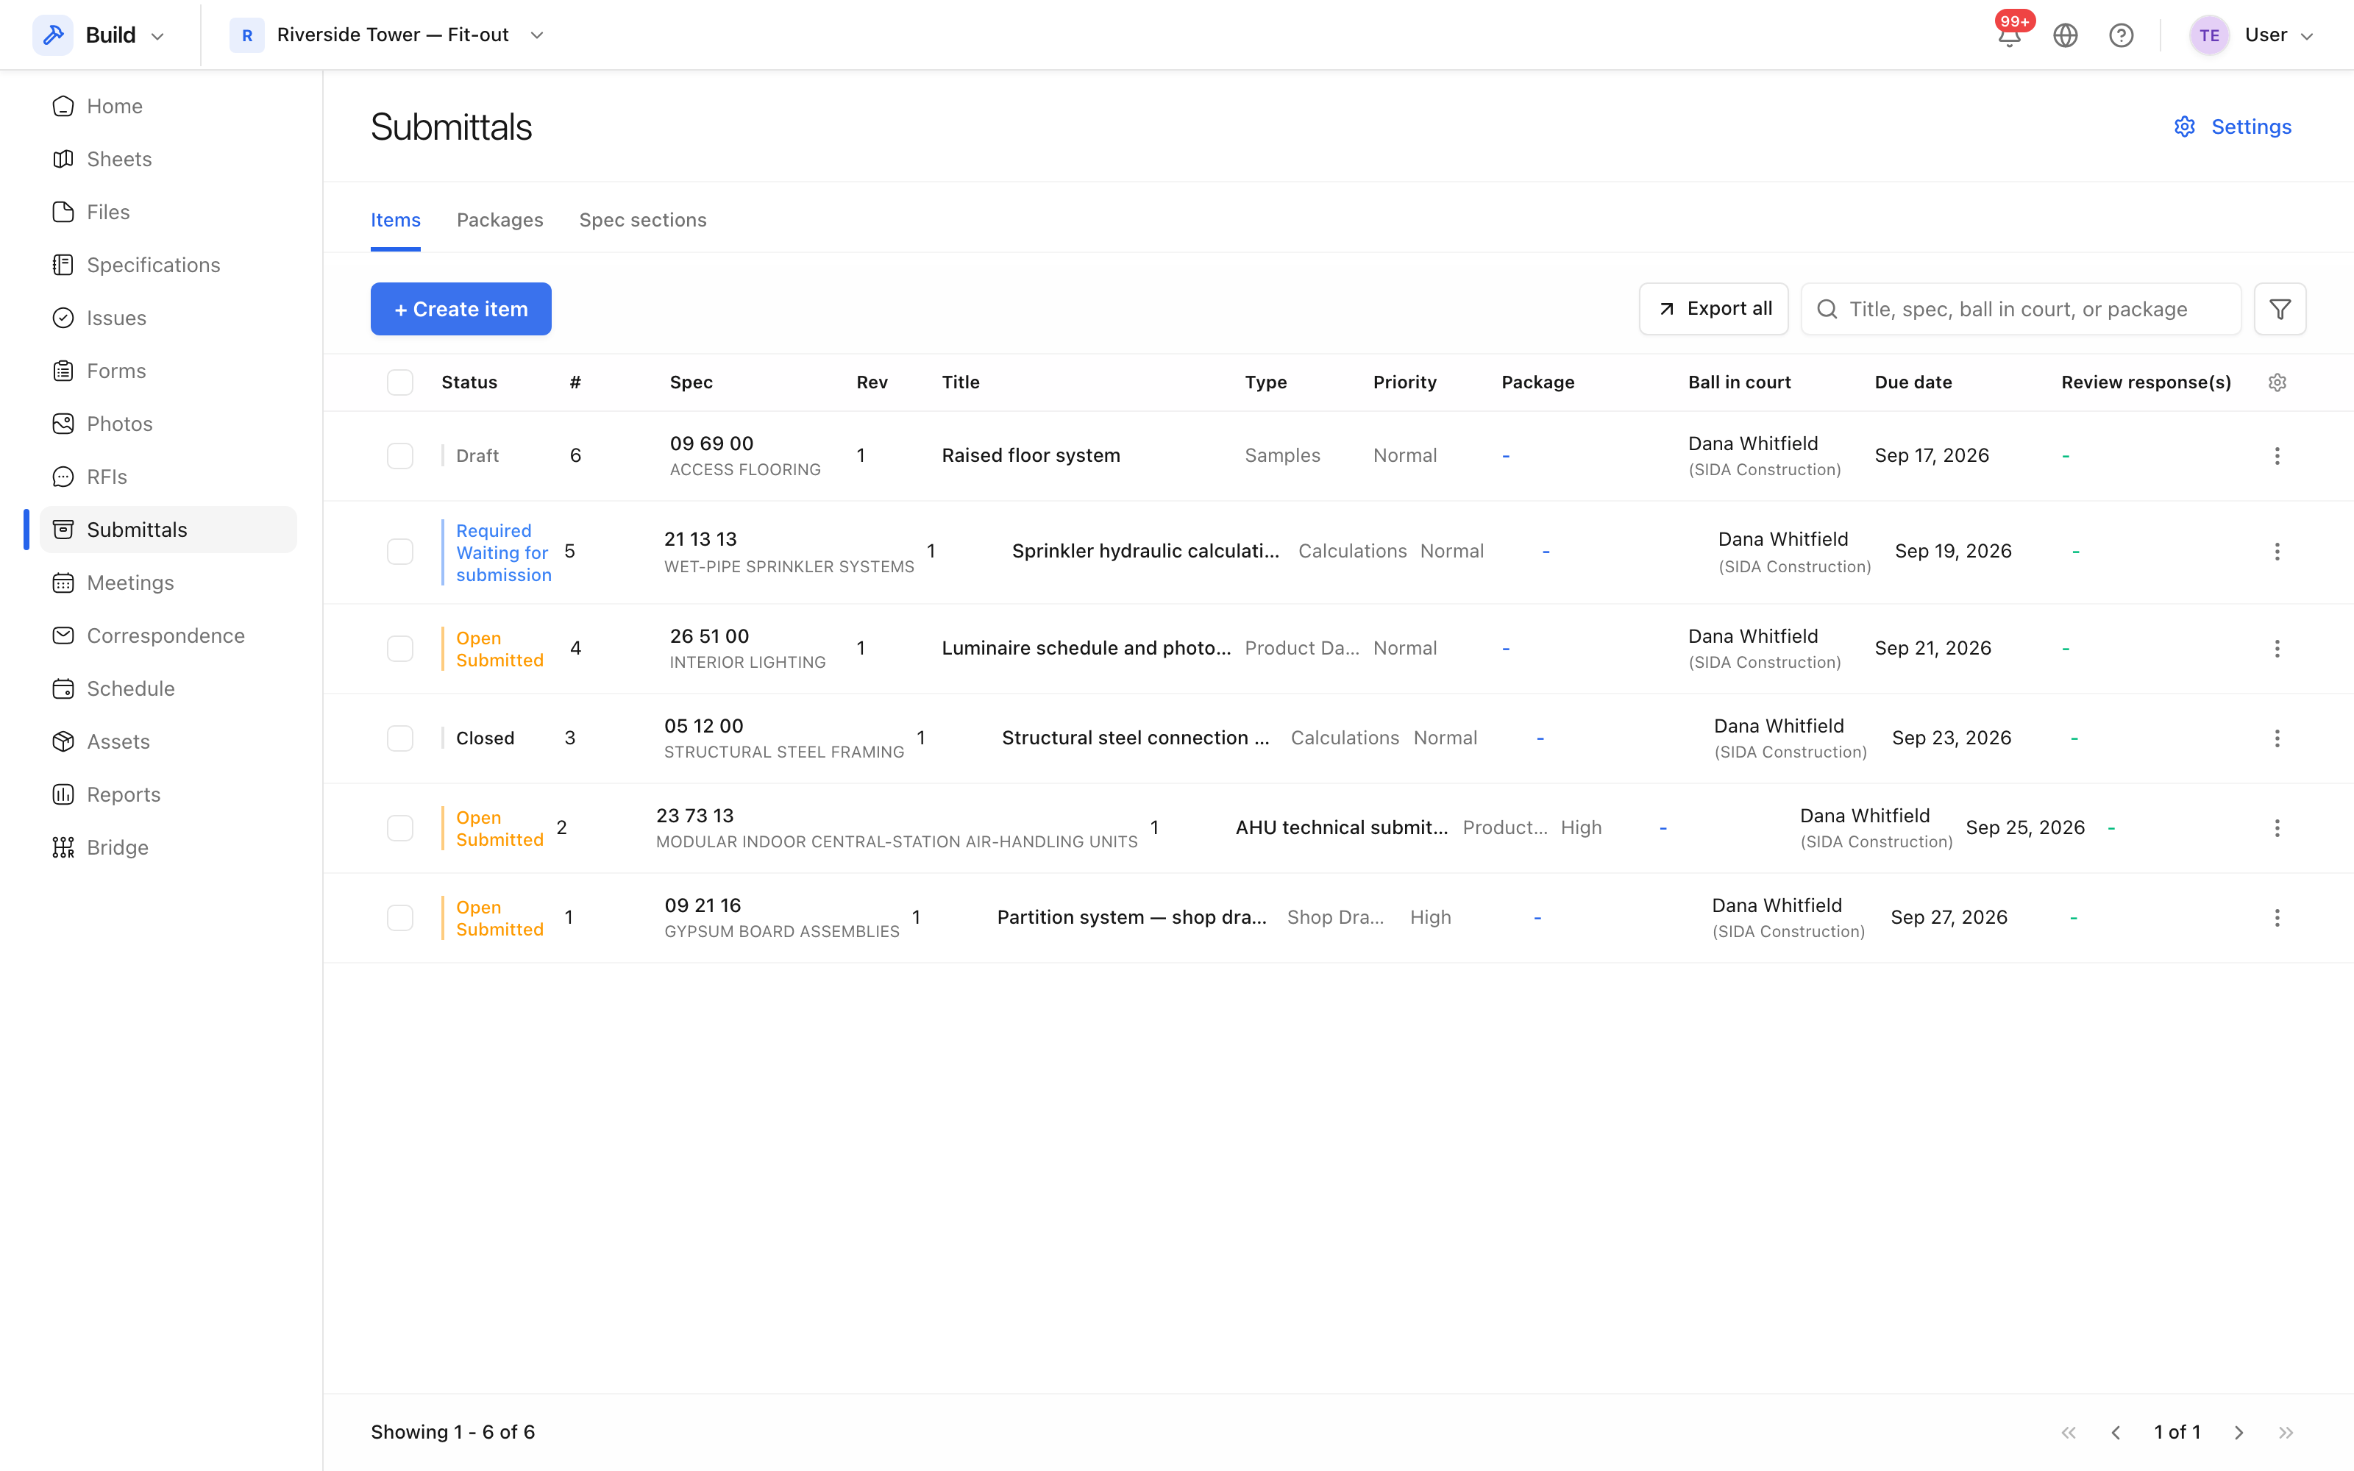Screen dimensions: 2354x1471
Task: Check the Partition system row
Action: click(399, 917)
